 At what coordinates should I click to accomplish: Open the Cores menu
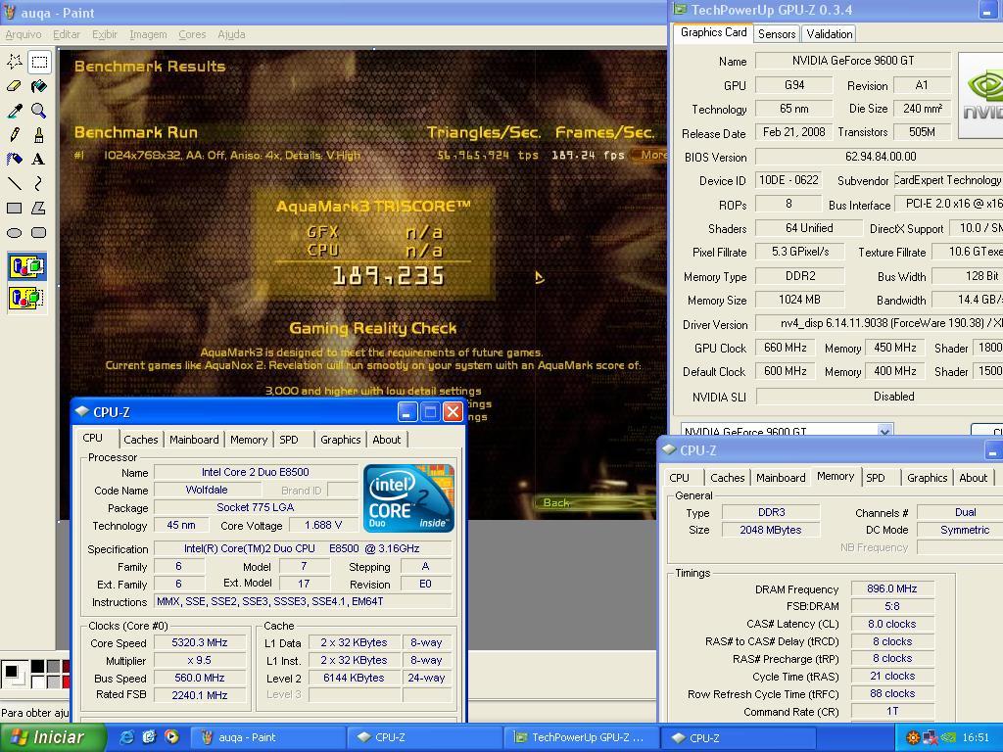(x=192, y=34)
